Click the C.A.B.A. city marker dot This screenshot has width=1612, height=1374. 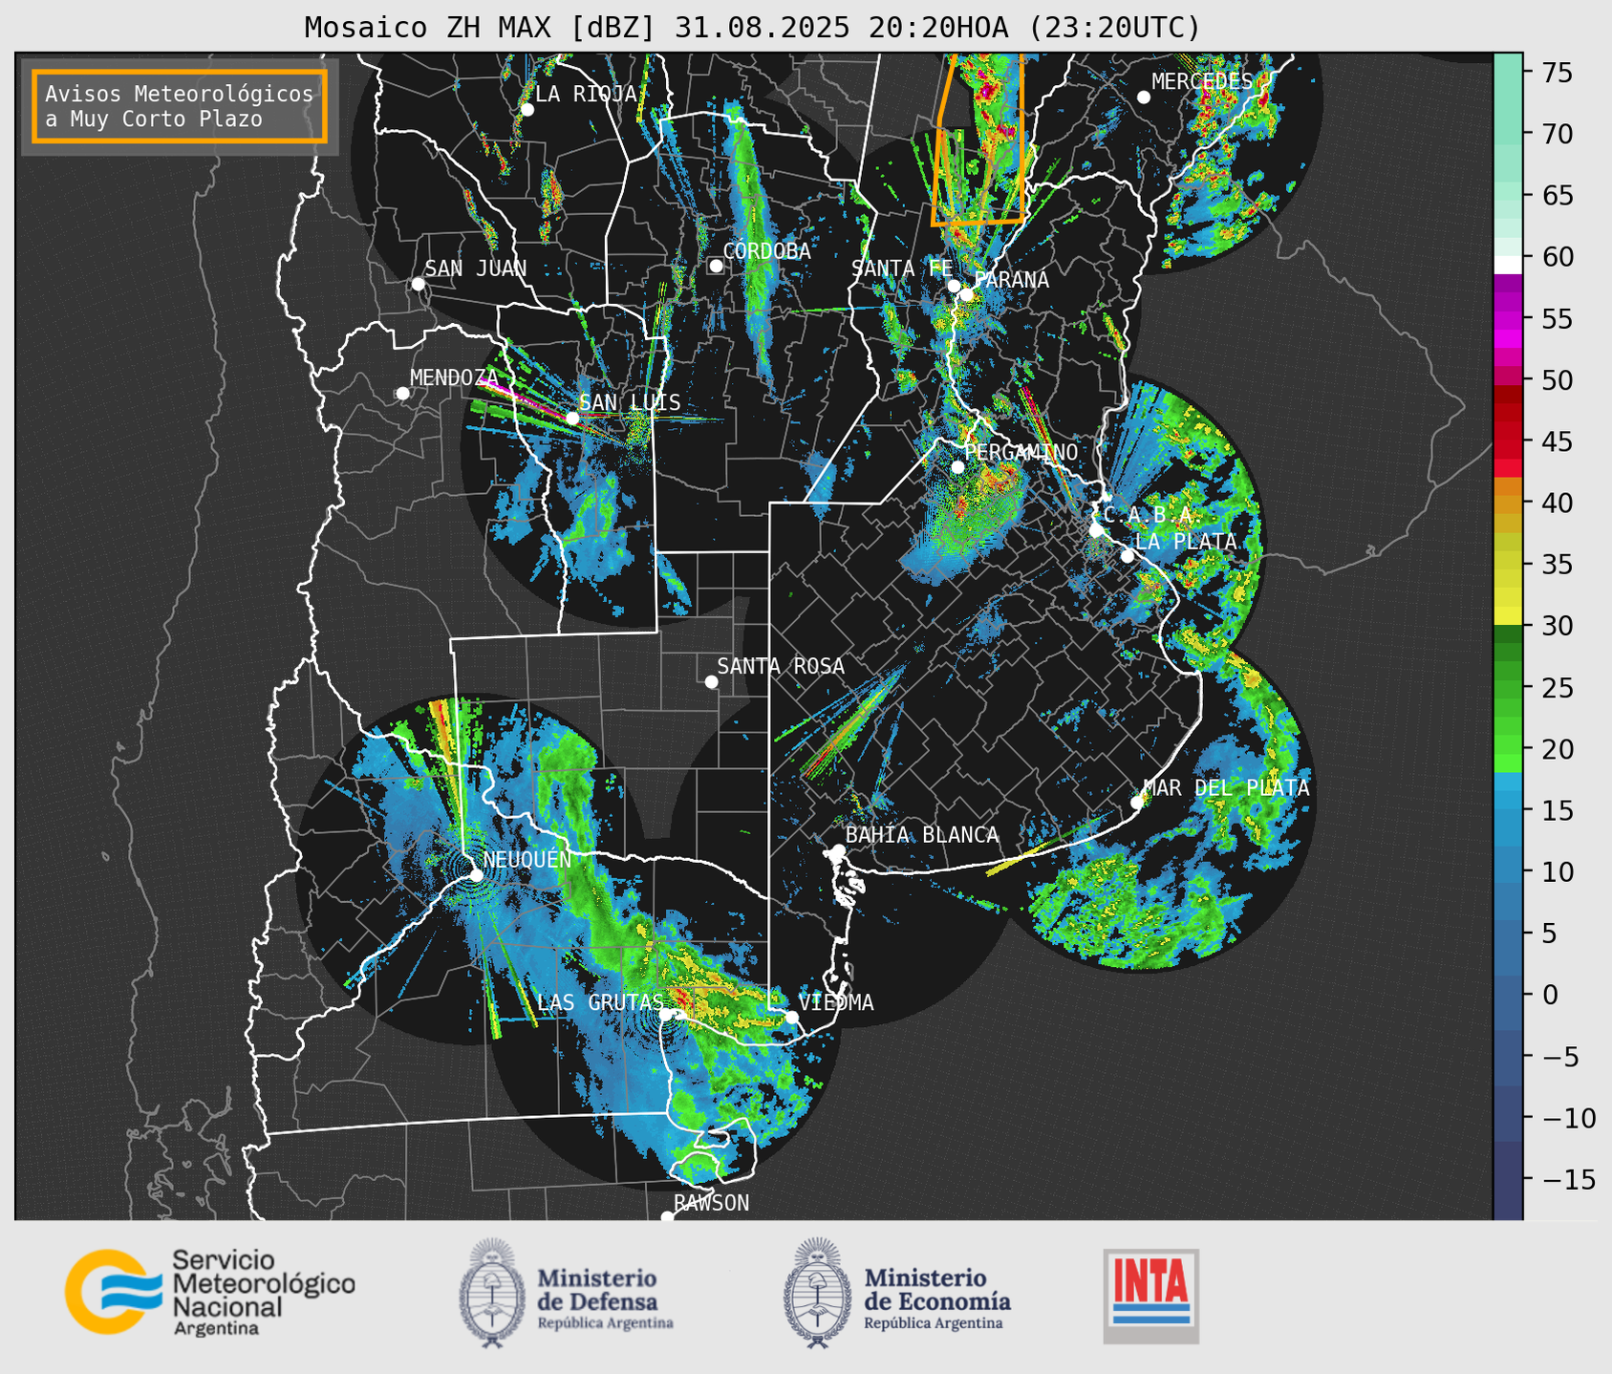click(1096, 530)
